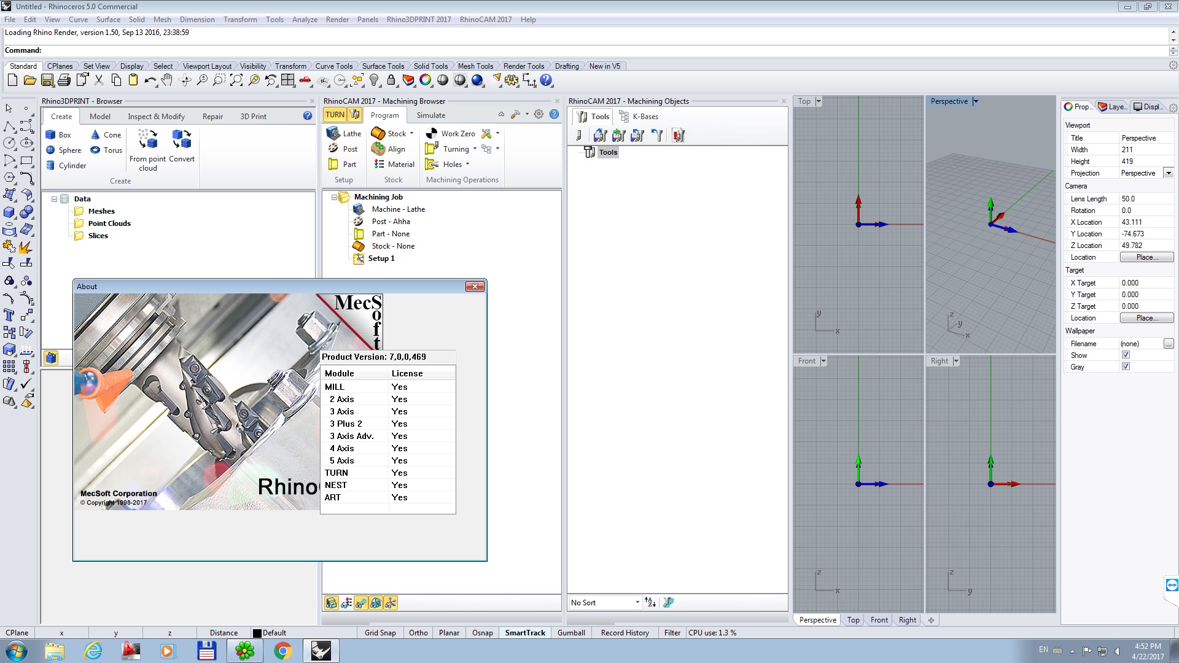This screenshot has width=1179, height=663.
Task: Click the gear preferences icon in Machining Browser
Action: click(x=539, y=114)
